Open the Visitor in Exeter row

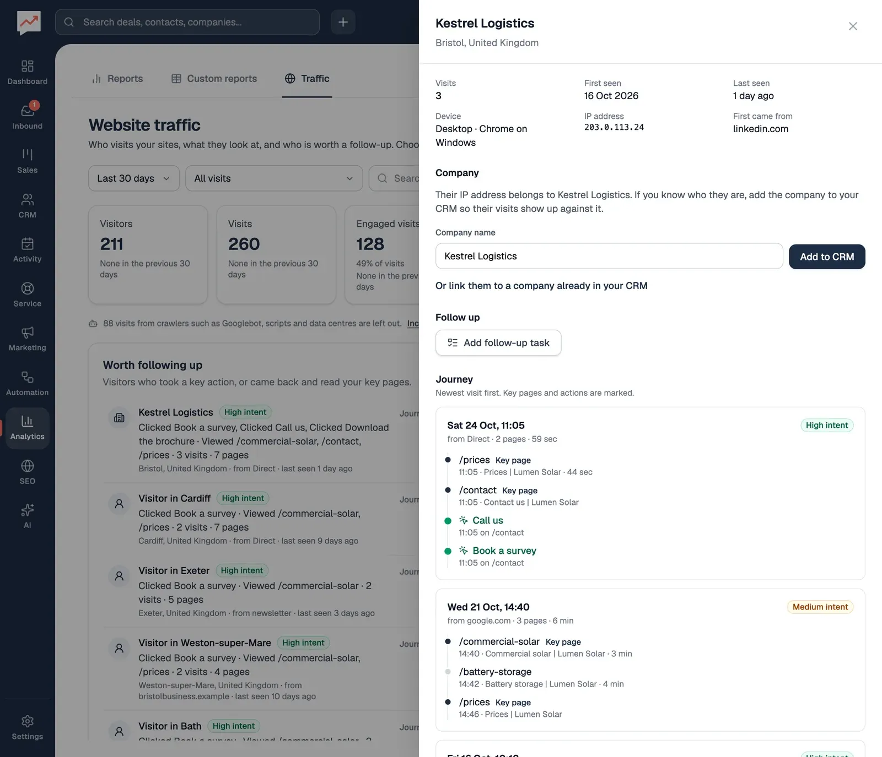coord(262,591)
